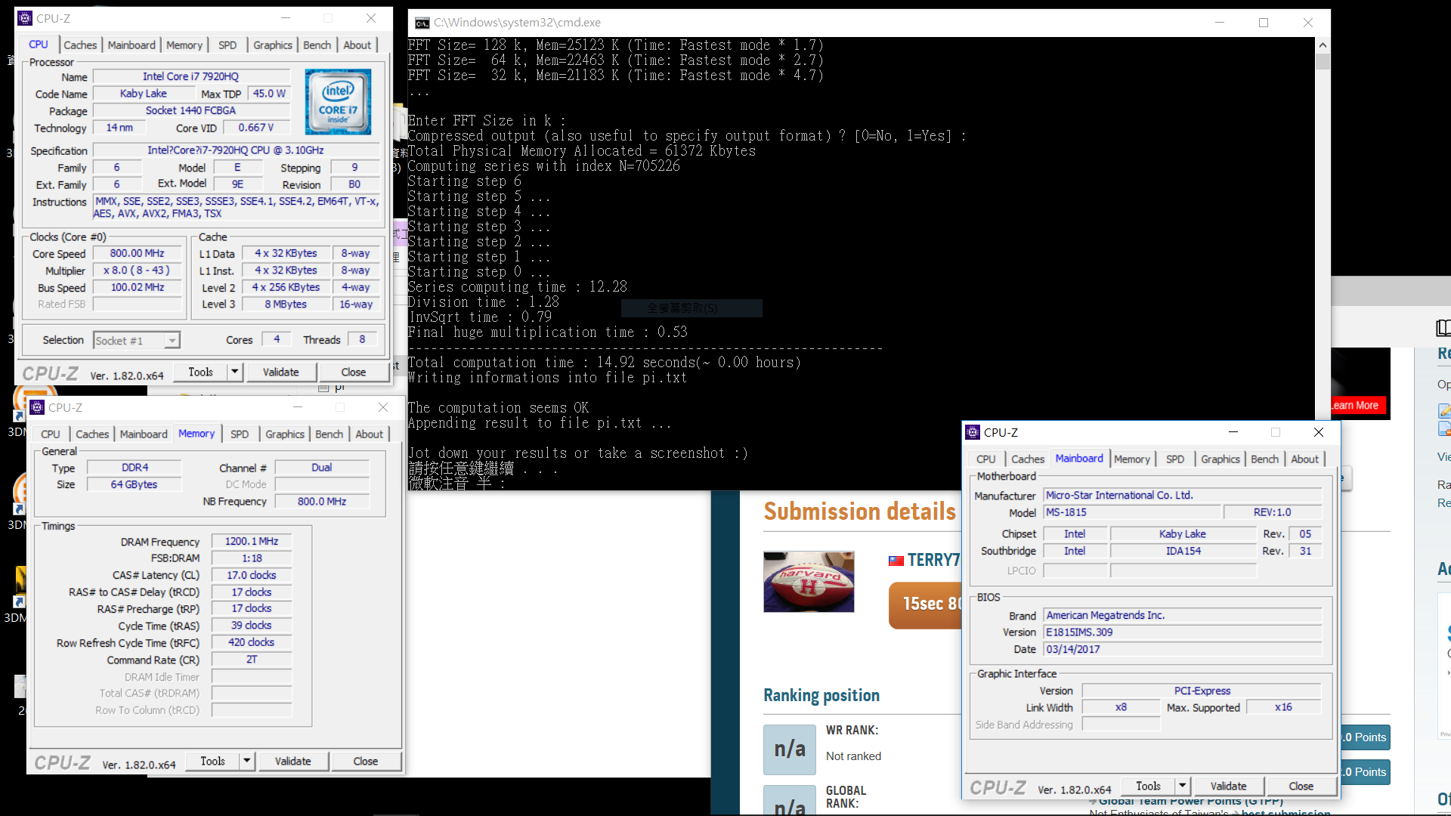Select Caches tab in Mainboard CPU-Z window

click(x=1028, y=459)
